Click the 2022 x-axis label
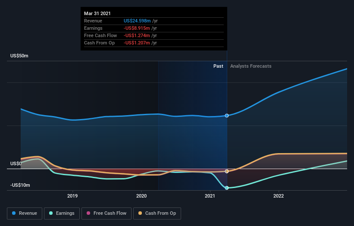The image size is (354, 226). click(x=279, y=196)
